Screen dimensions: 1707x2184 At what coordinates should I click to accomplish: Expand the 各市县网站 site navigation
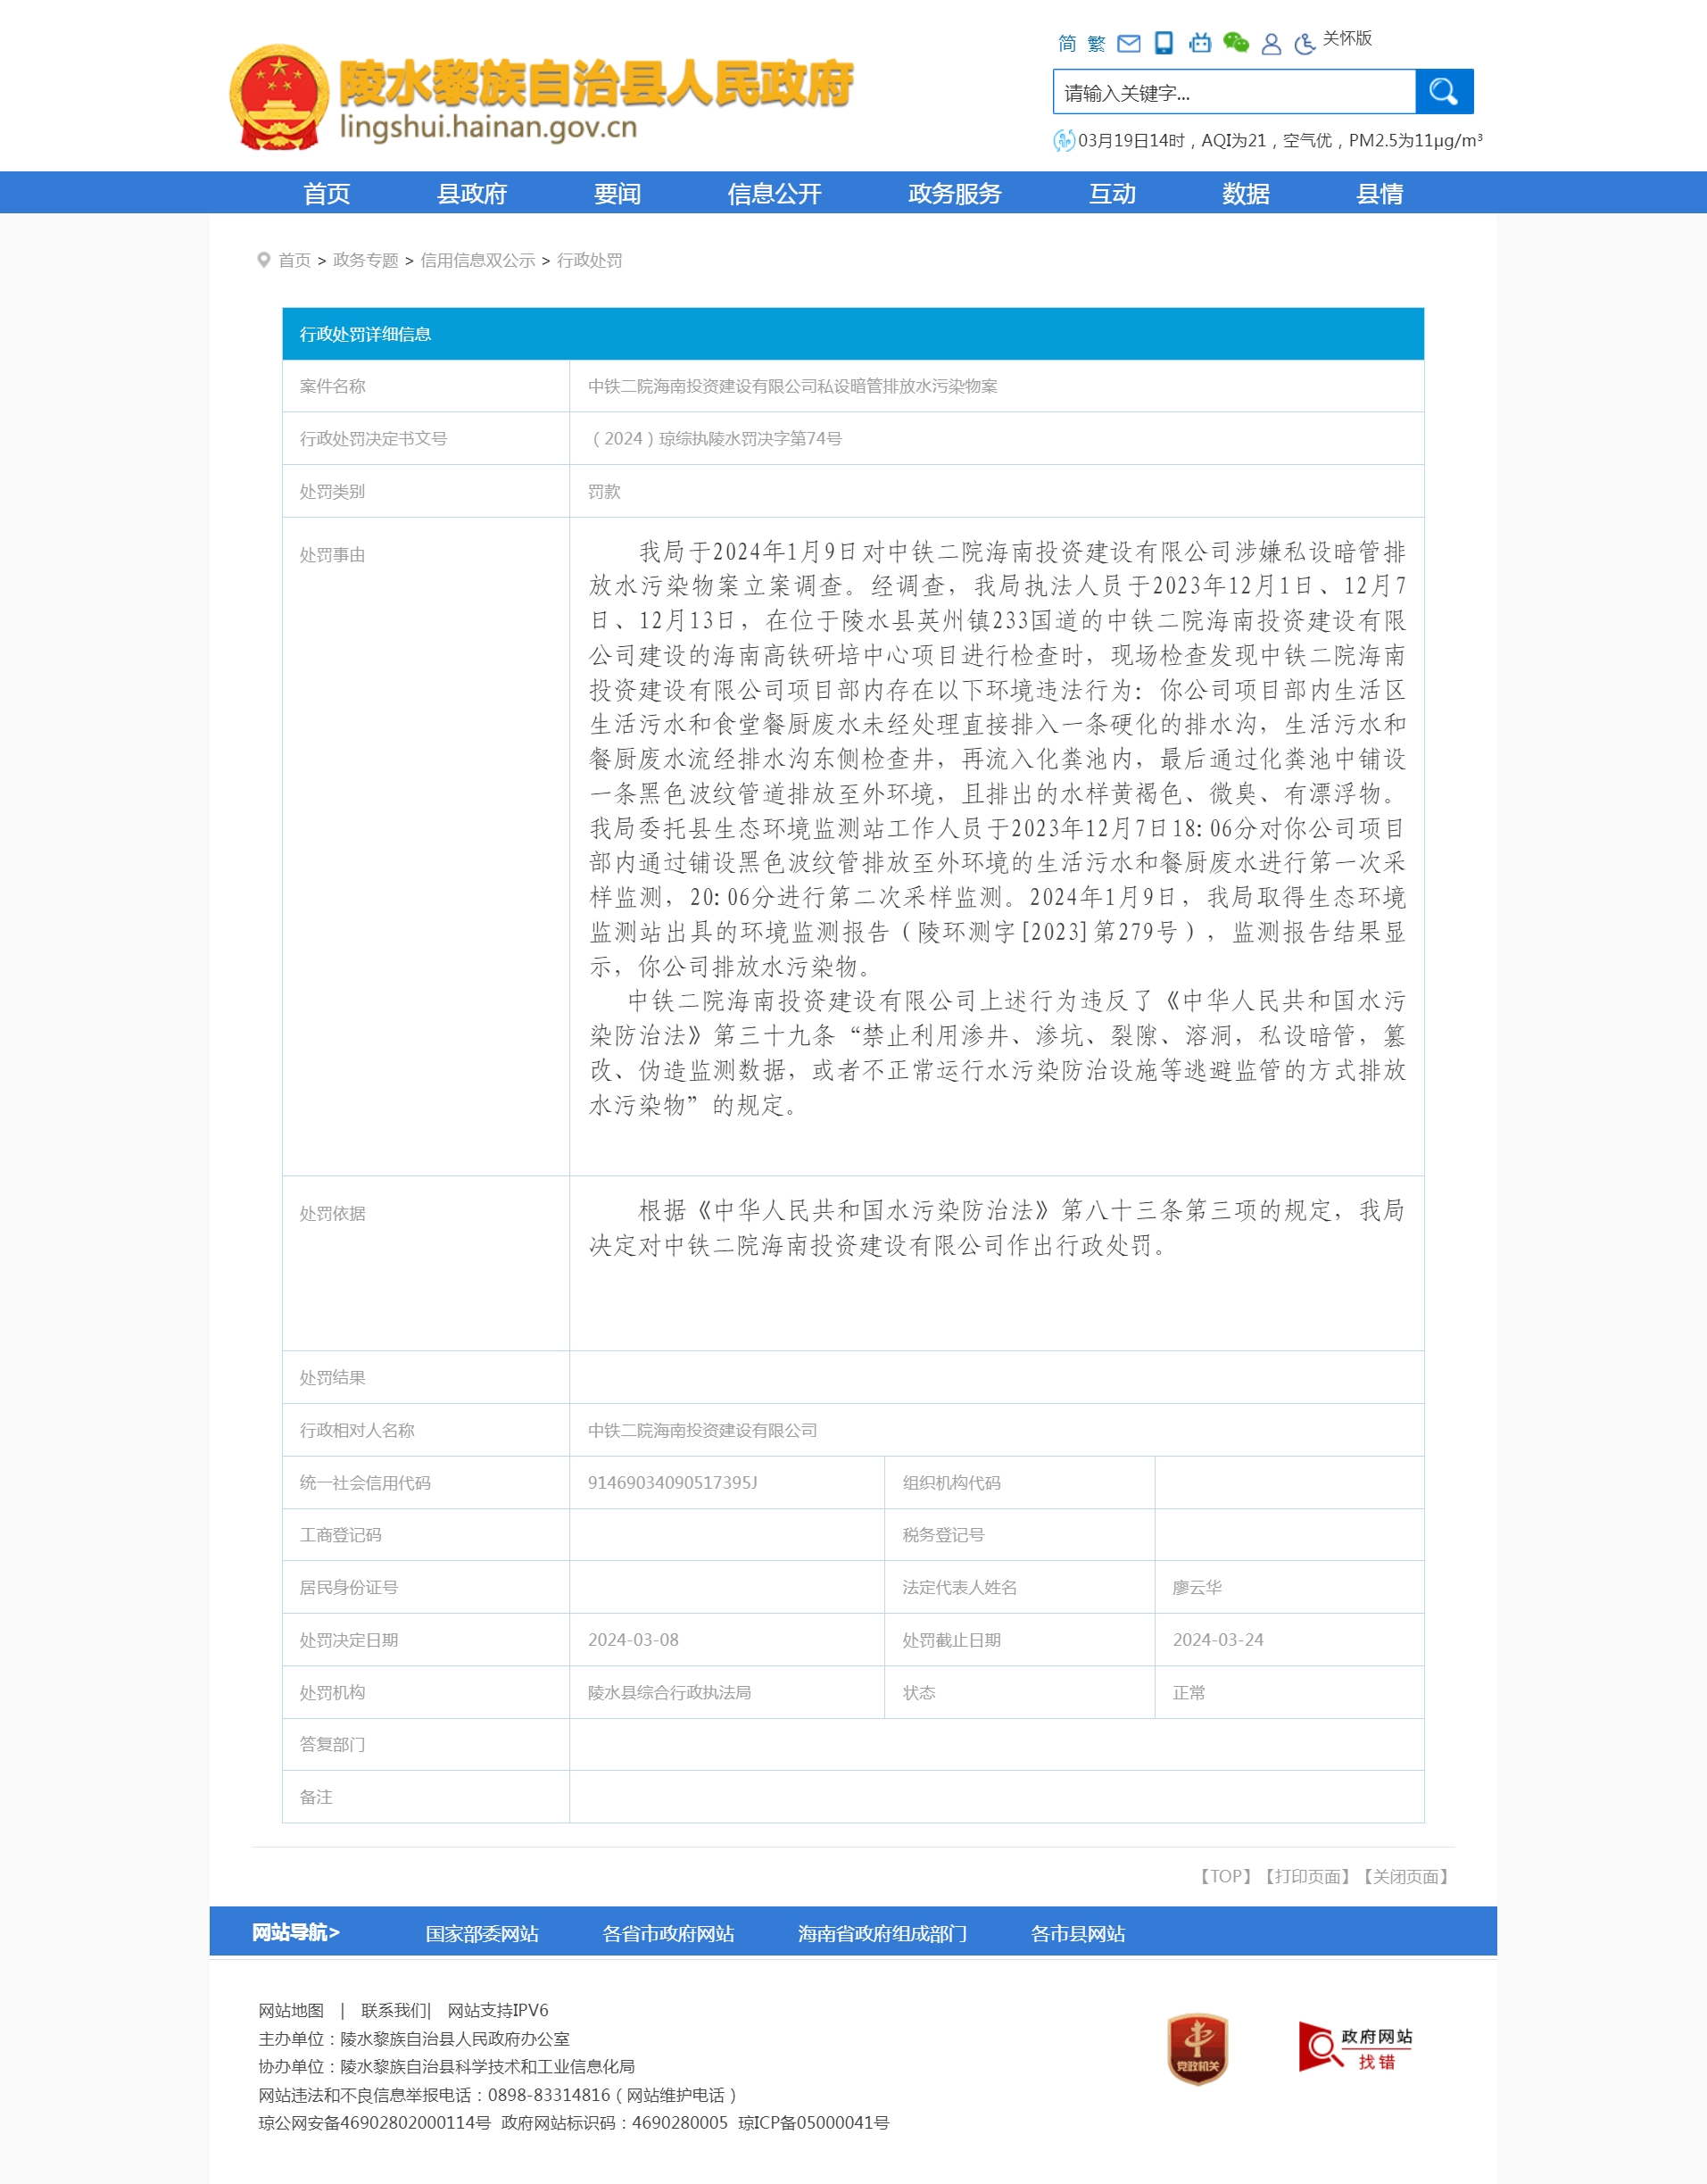1078,1933
